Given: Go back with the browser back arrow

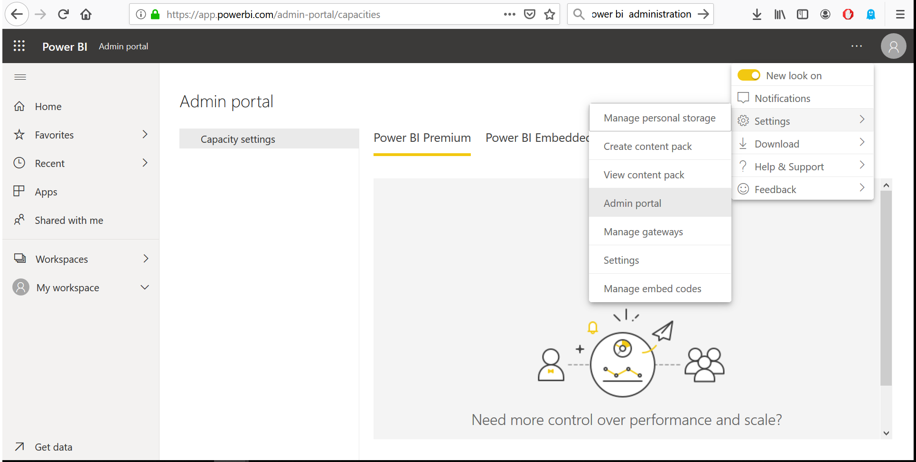Looking at the screenshot, I should click(x=17, y=14).
